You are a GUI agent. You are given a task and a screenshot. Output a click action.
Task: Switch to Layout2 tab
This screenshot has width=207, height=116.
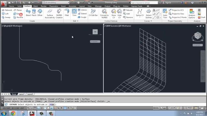[x=30, y=94]
